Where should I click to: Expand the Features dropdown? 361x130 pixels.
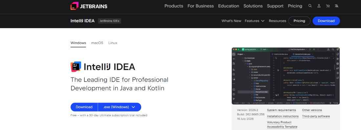[x=255, y=21]
